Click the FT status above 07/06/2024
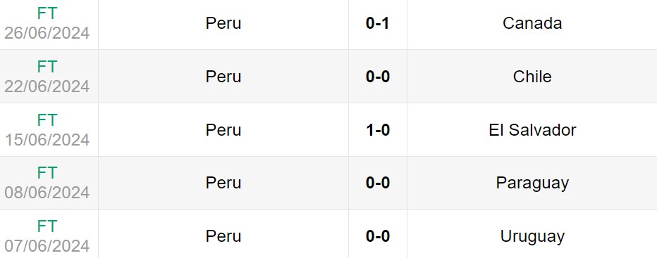Image resolution: width=657 pixels, height=258 pixels. [47, 226]
